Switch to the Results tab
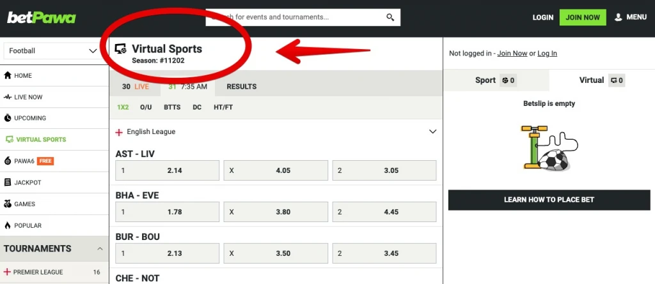Image resolution: width=655 pixels, height=284 pixels. click(x=241, y=86)
